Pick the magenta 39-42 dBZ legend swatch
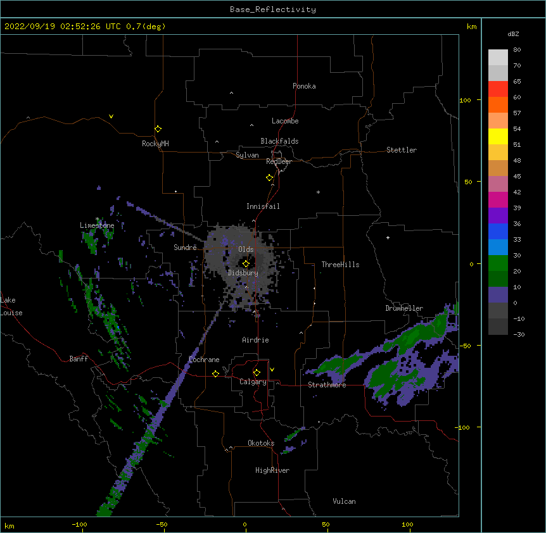Screen dimensions: 546x533 (498, 199)
